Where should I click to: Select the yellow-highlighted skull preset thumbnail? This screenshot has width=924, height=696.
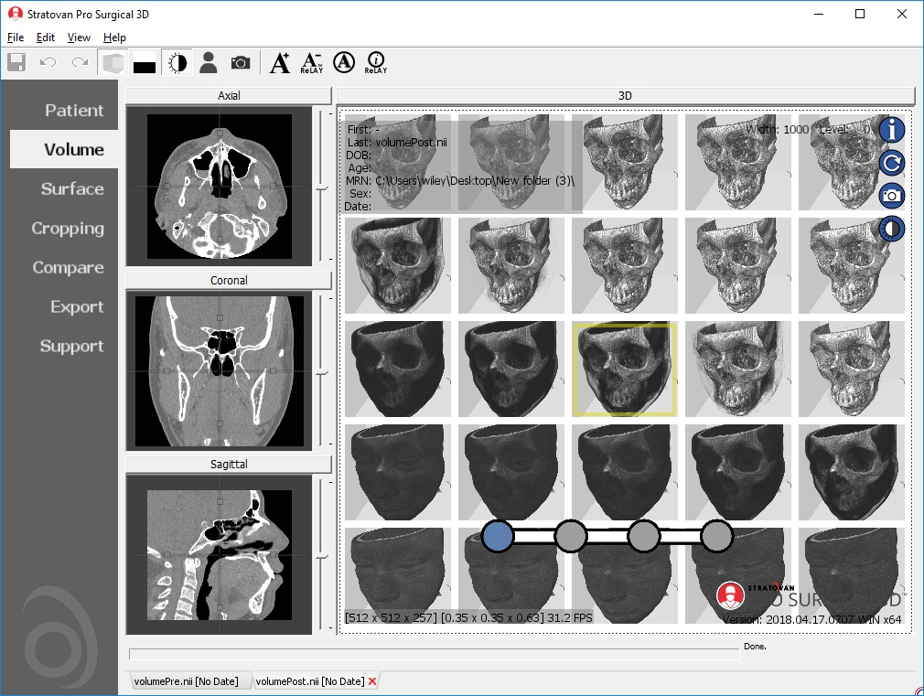pos(624,369)
